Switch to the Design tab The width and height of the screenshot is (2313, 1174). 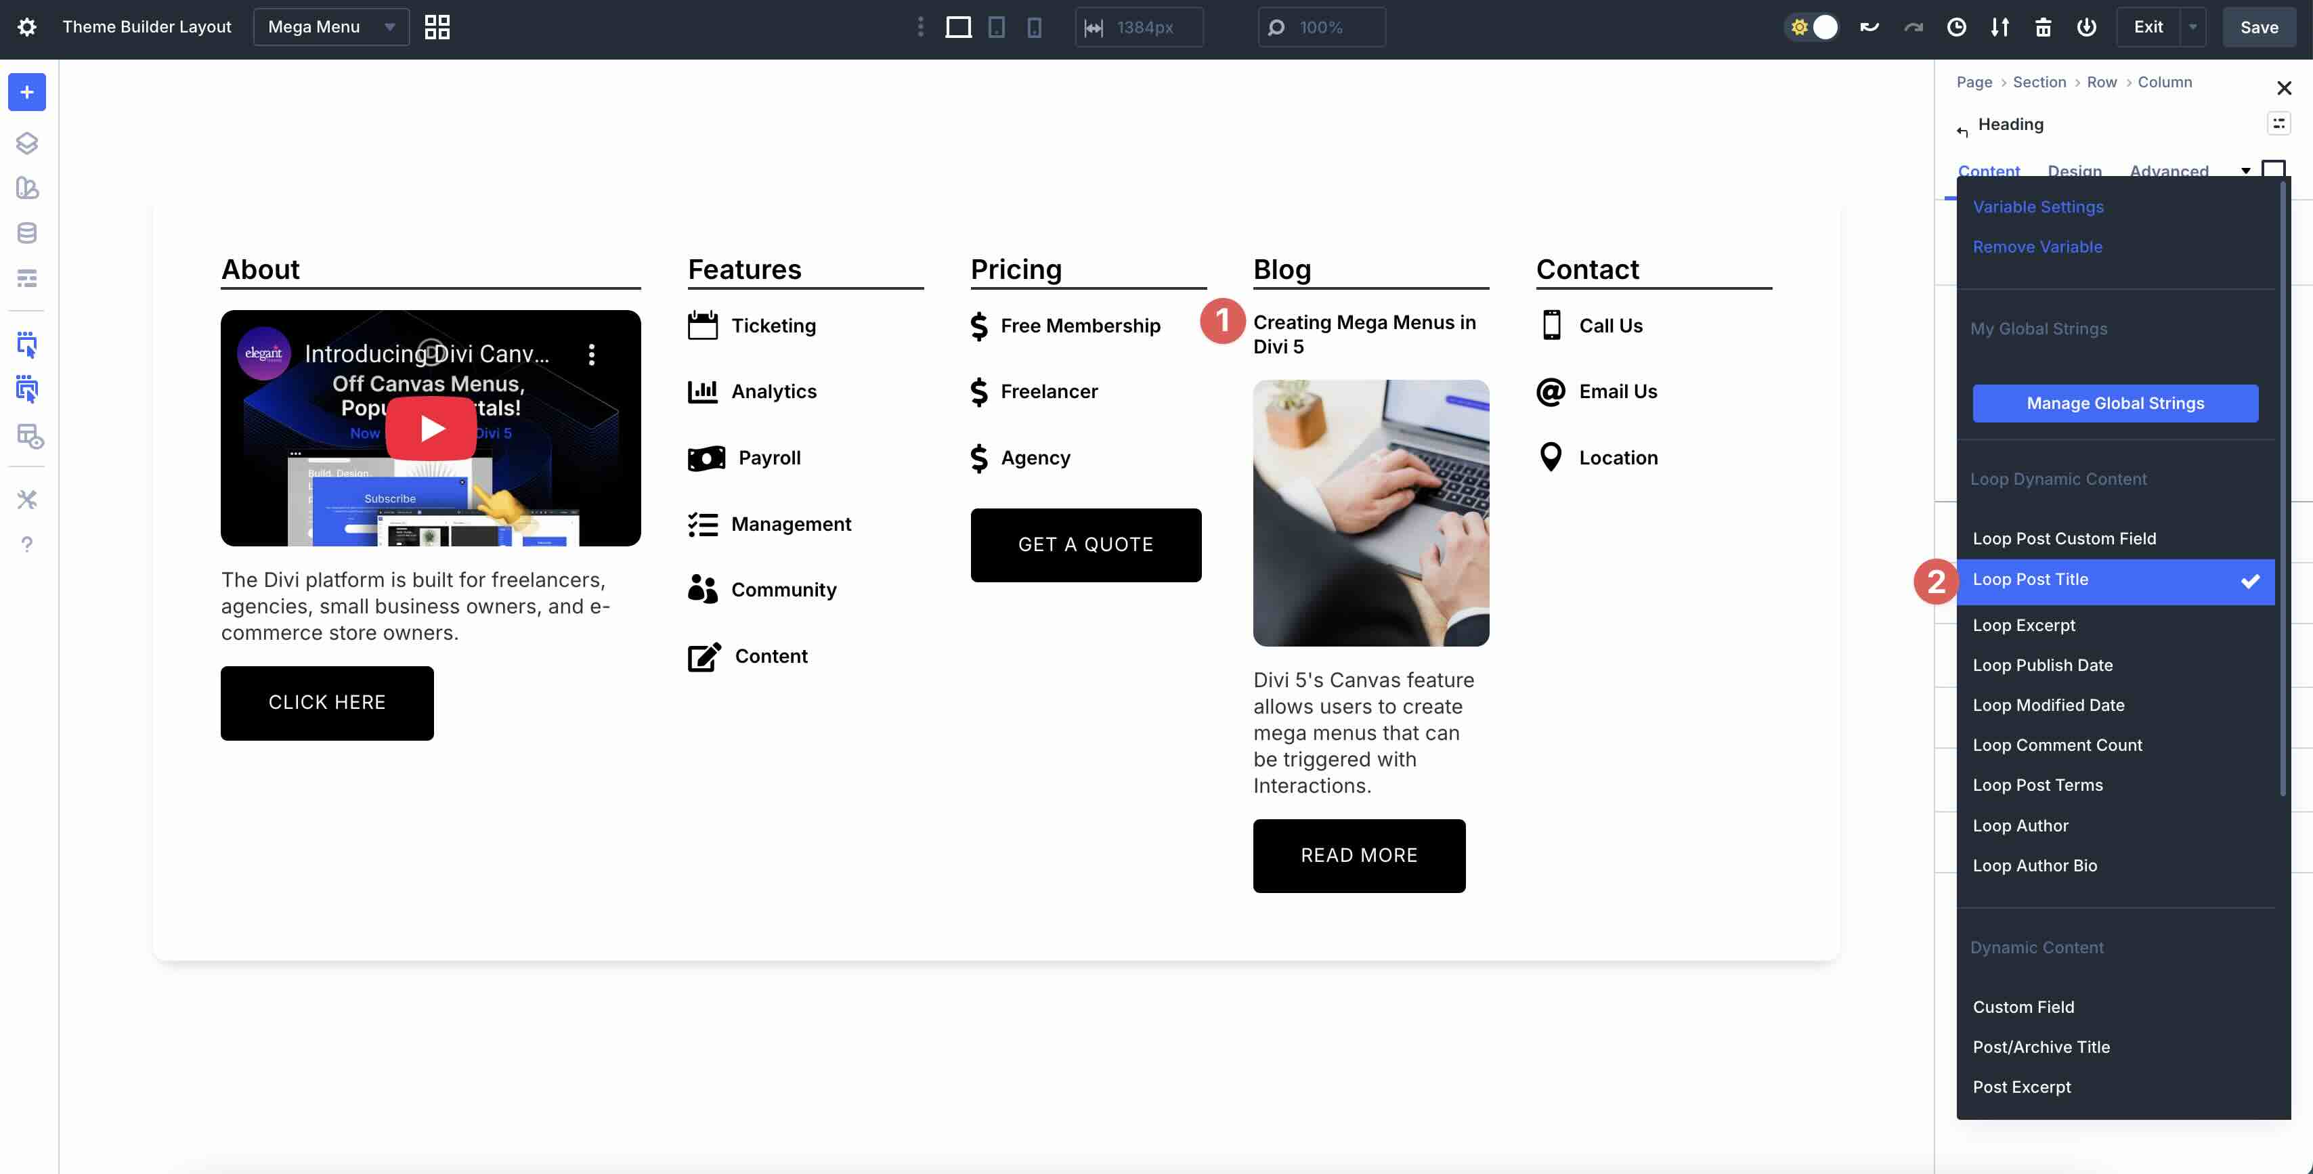2074,171
